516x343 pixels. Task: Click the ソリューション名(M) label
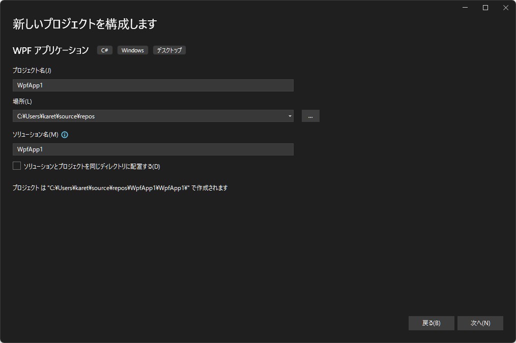[x=36, y=135]
